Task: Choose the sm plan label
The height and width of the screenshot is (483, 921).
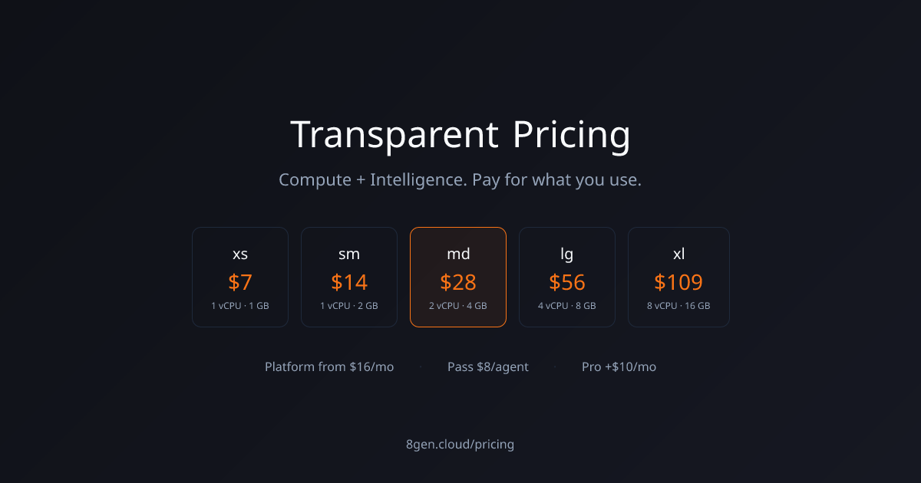Action: [x=349, y=254]
